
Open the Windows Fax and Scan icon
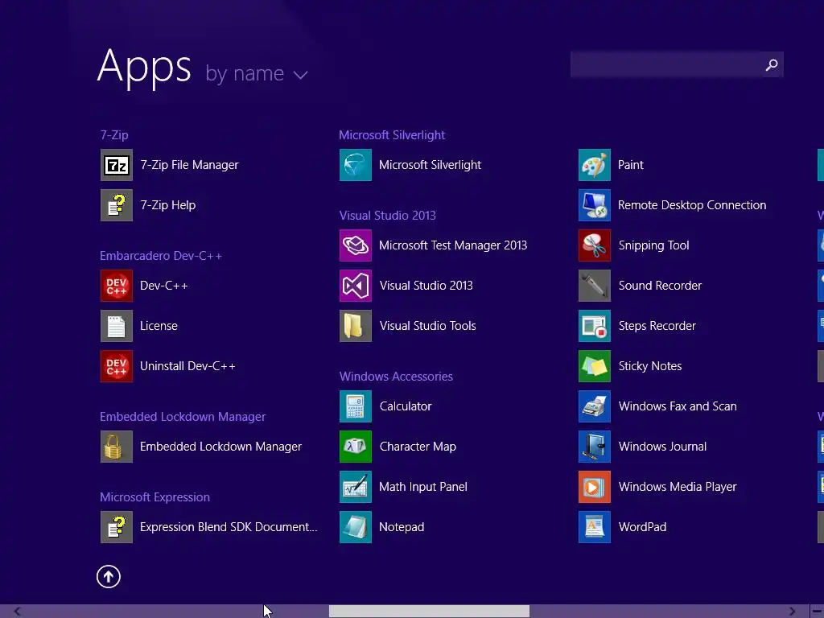[595, 406]
